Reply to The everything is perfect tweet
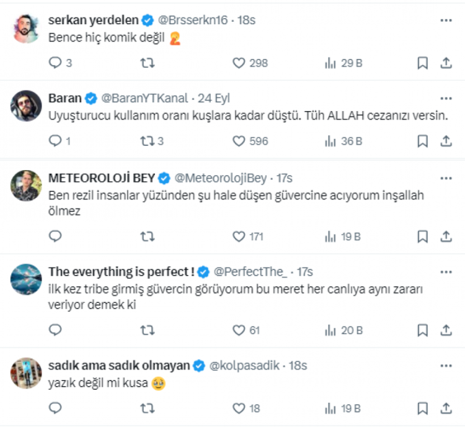 (x=55, y=330)
